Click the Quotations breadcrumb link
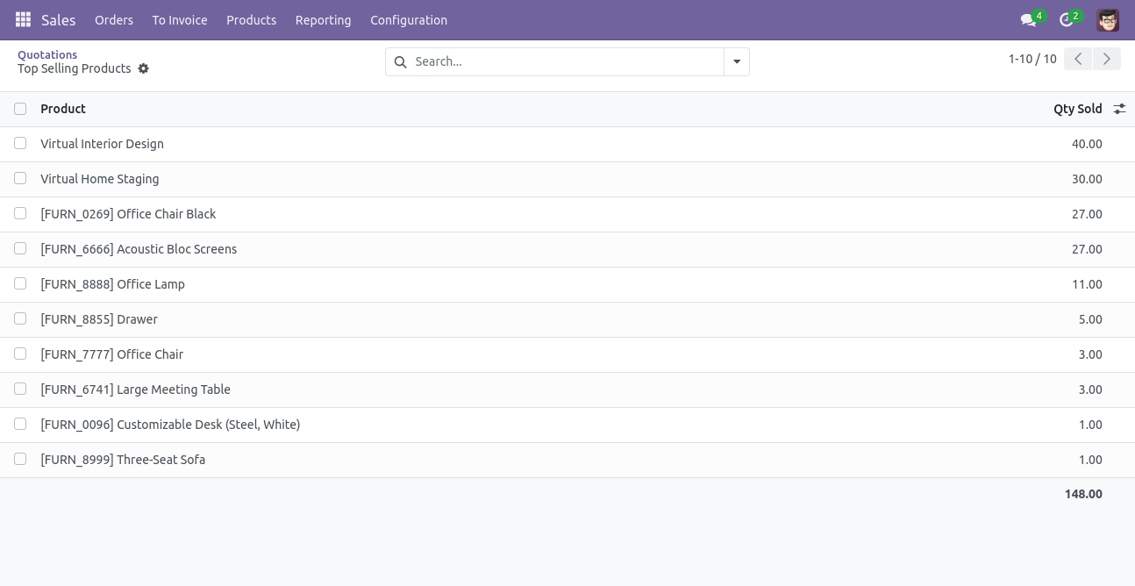 pos(47,54)
